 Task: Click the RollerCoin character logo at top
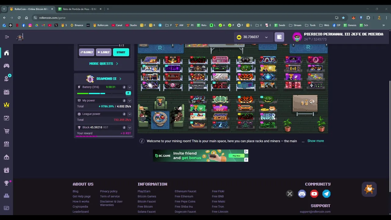(x=20, y=37)
